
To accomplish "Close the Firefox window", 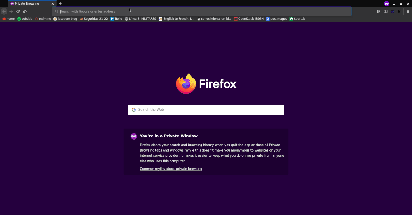I will point(408,4).
